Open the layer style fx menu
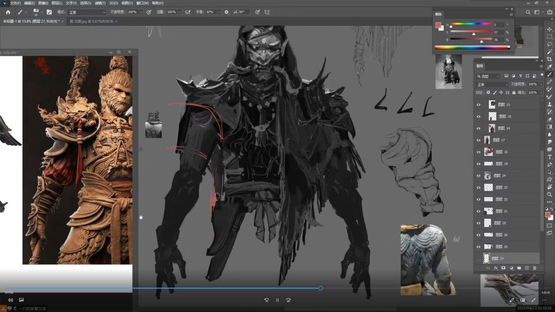The width and height of the screenshot is (555, 312). [495, 268]
